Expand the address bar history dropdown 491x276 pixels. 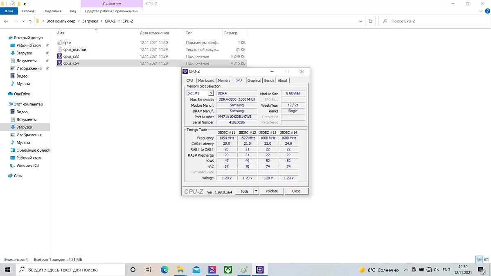coord(360,21)
